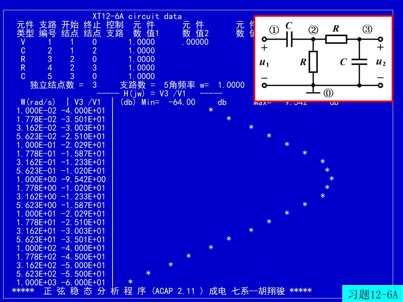The image size is (403, 302).
Task: Click the gain value -6.000E+01
Action: pos(83,282)
